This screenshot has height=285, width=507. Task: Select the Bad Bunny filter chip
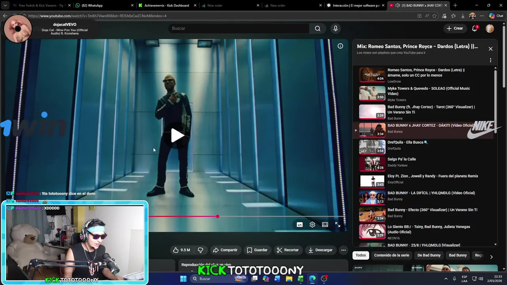coord(457,255)
